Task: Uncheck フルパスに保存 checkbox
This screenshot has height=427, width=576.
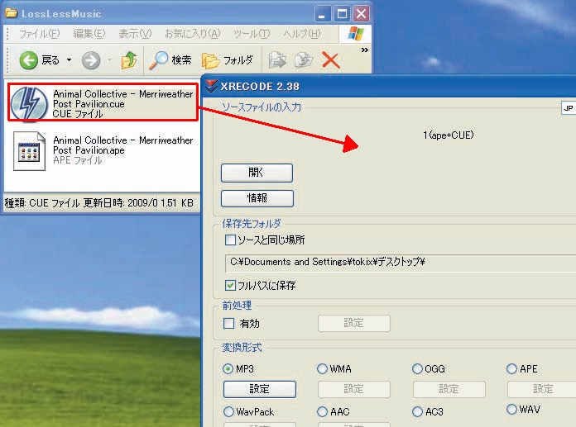Action: [x=230, y=285]
